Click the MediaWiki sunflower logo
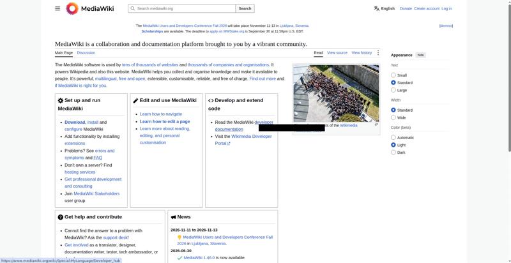The width and height of the screenshot is (511, 263). tap(72, 8)
